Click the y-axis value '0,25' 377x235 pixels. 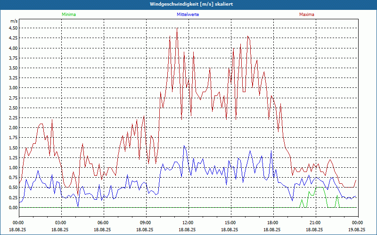(x=13, y=197)
